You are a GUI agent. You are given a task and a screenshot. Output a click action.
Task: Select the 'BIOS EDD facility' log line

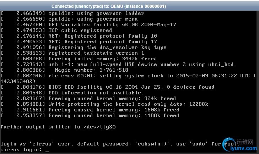coord(108,87)
